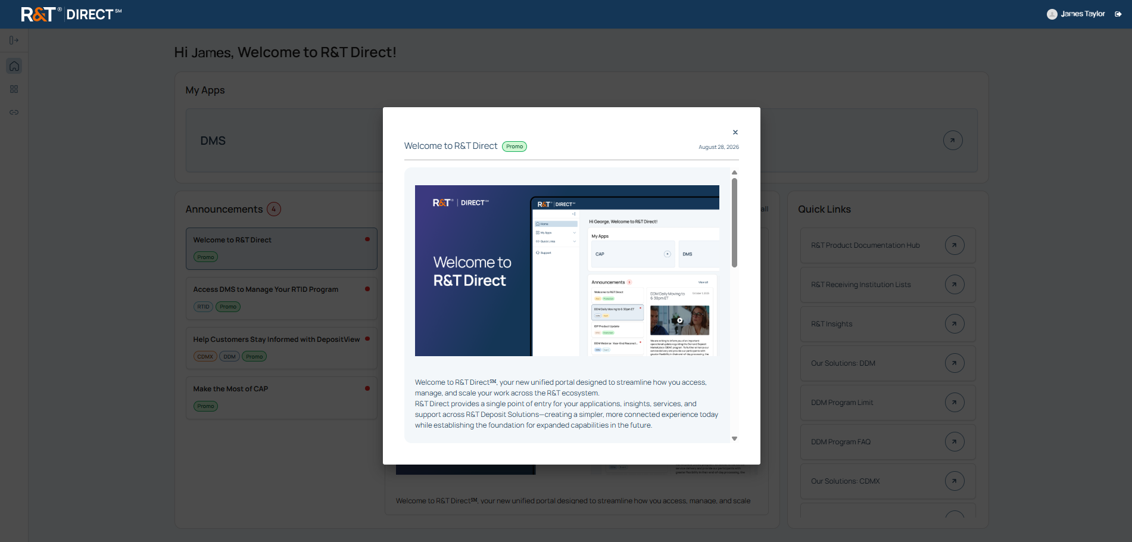The image size is (1132, 542).
Task: Open the My Apps grid icon in sidebar
Action: point(14,89)
